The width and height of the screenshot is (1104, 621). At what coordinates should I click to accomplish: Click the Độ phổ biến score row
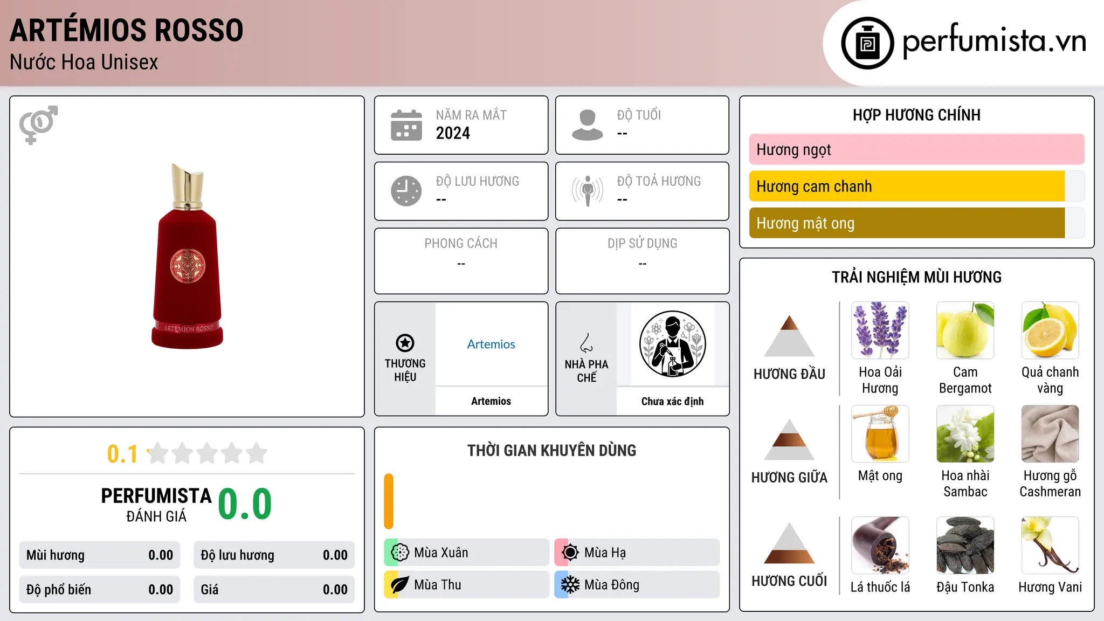pos(100,589)
